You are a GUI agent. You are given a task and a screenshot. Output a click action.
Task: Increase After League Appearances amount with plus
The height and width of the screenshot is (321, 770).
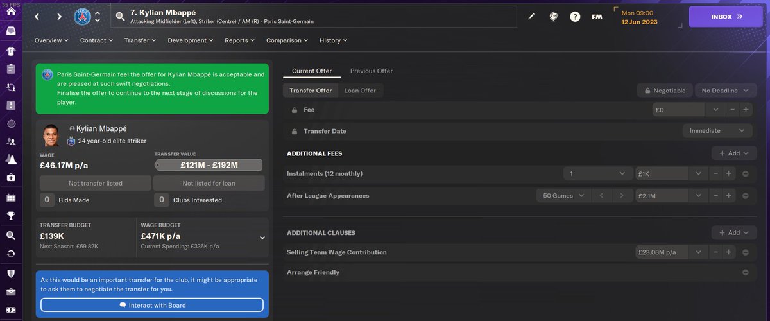point(728,196)
